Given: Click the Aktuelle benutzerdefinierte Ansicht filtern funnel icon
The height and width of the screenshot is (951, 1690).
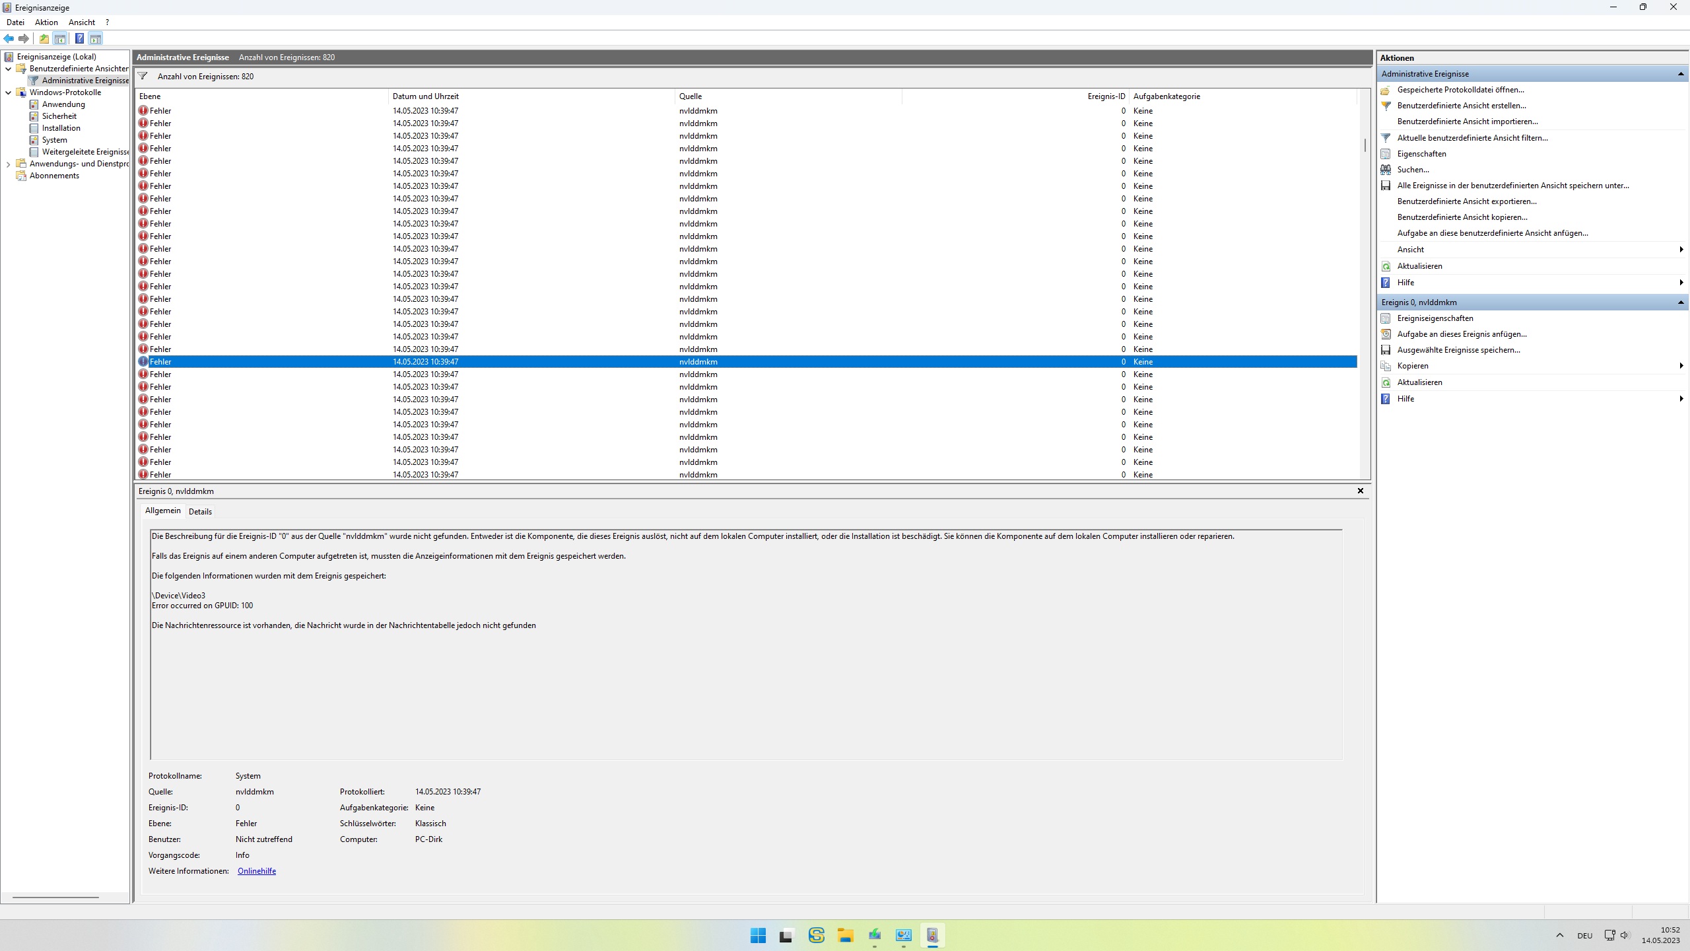Looking at the screenshot, I should tap(1386, 138).
